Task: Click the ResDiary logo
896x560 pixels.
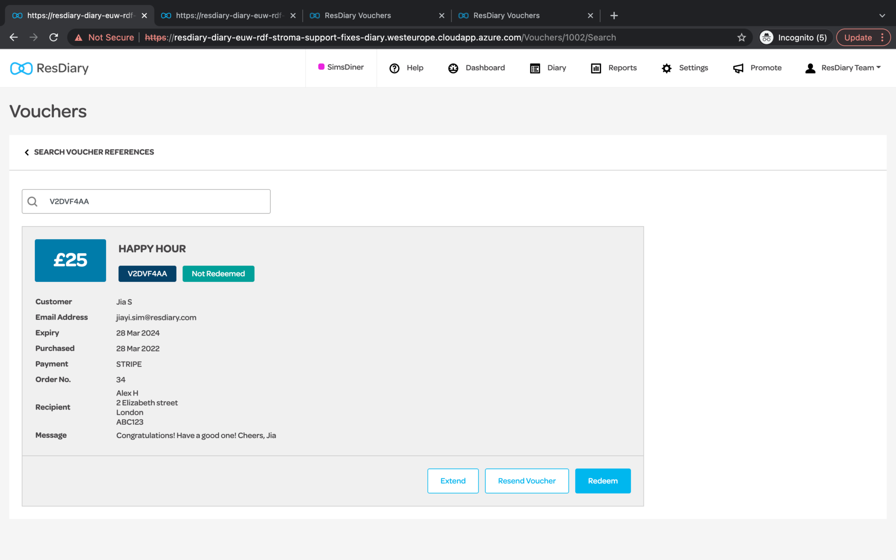Action: point(49,68)
